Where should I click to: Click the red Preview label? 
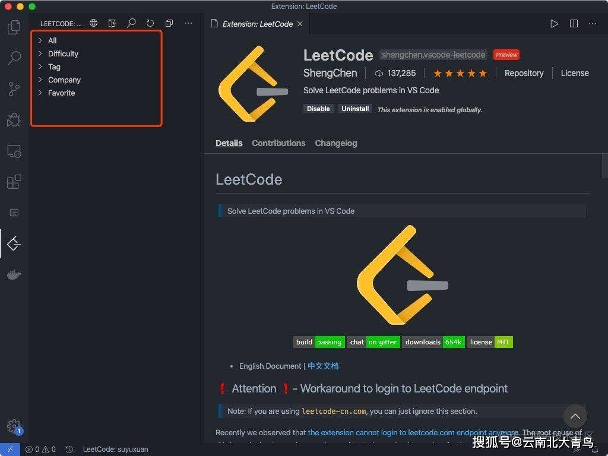pyautogui.click(x=506, y=55)
